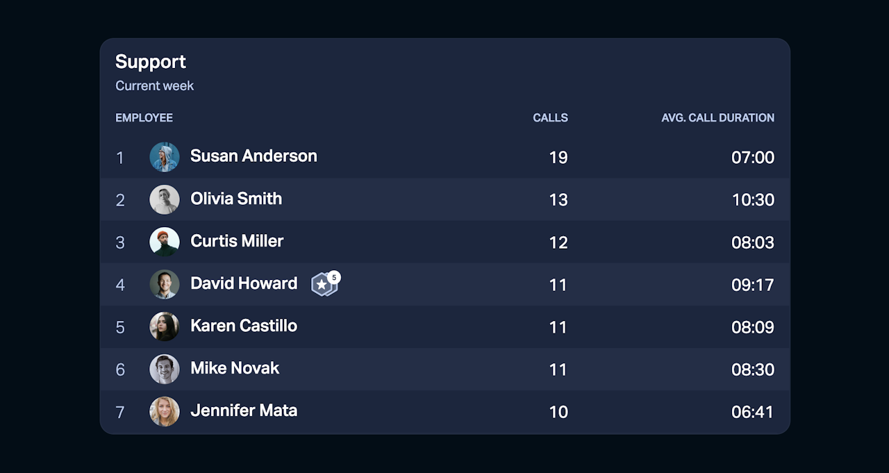Open Karen Castillo's name entry
The image size is (889, 473).
244,326
